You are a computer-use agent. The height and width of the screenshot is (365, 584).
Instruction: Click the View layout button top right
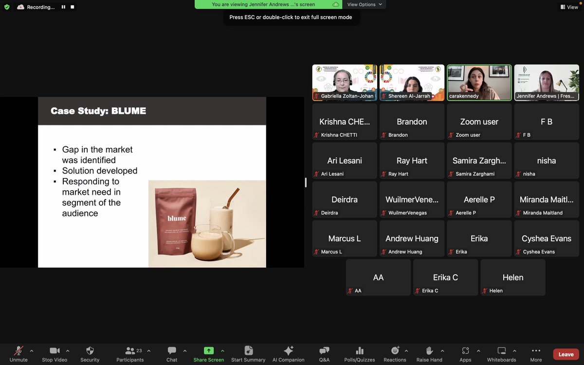click(x=569, y=7)
